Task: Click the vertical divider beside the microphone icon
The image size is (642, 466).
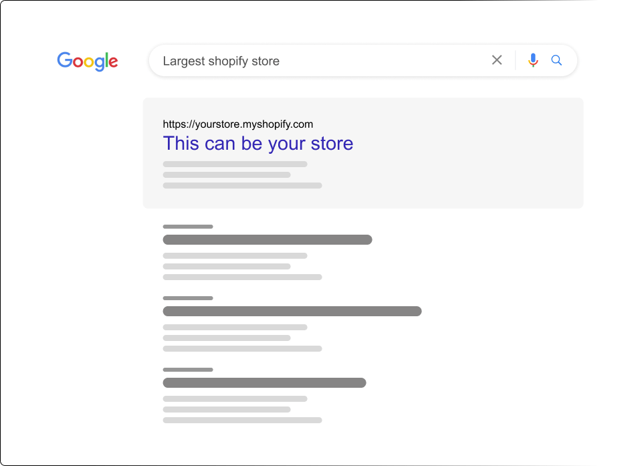Action: coord(516,60)
